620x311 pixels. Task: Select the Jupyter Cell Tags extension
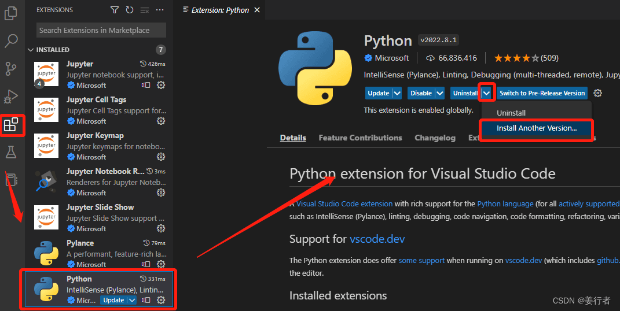click(99, 110)
